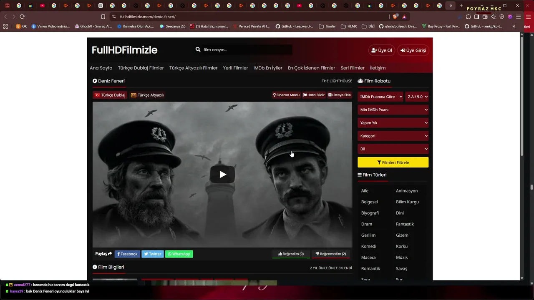Play the Deniz Feneri video
Image resolution: width=534 pixels, height=300 pixels.
[223, 175]
